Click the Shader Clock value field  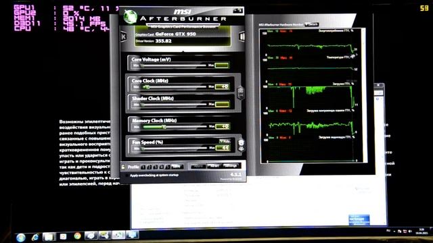pos(223,105)
